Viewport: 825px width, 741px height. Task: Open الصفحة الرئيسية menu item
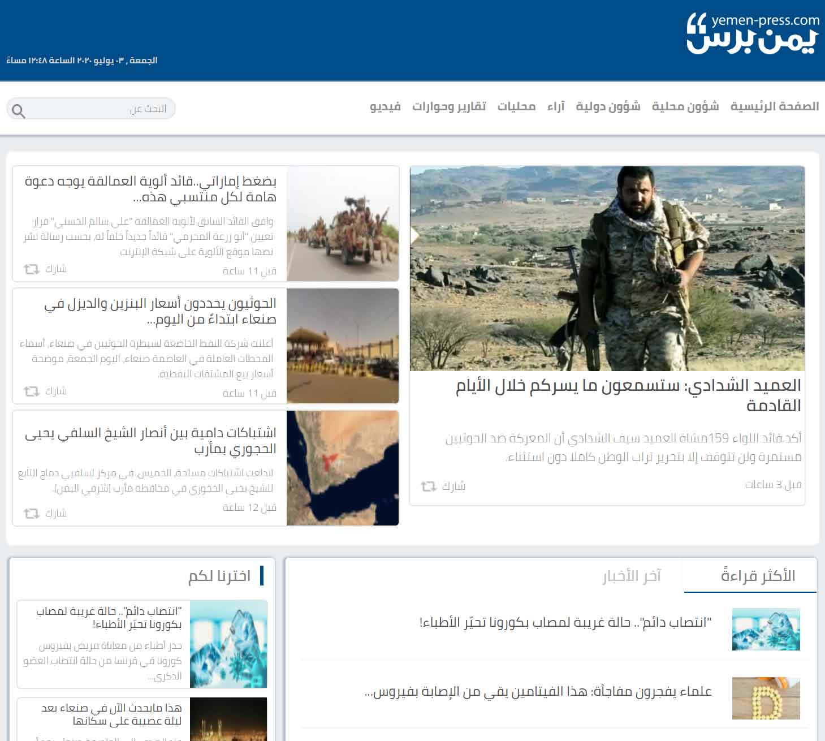point(775,106)
